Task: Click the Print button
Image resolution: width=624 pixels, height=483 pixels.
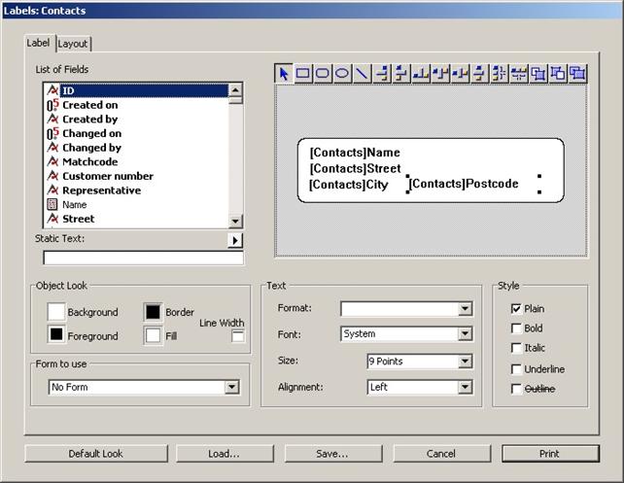Action: [549, 454]
